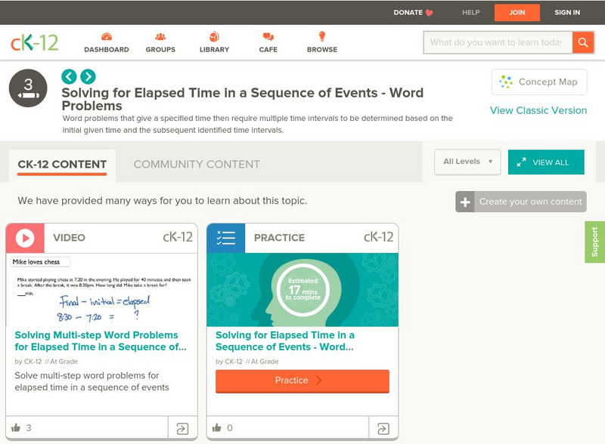Open the green Support side tab
The height and width of the screenshot is (444, 605).
coord(595,242)
